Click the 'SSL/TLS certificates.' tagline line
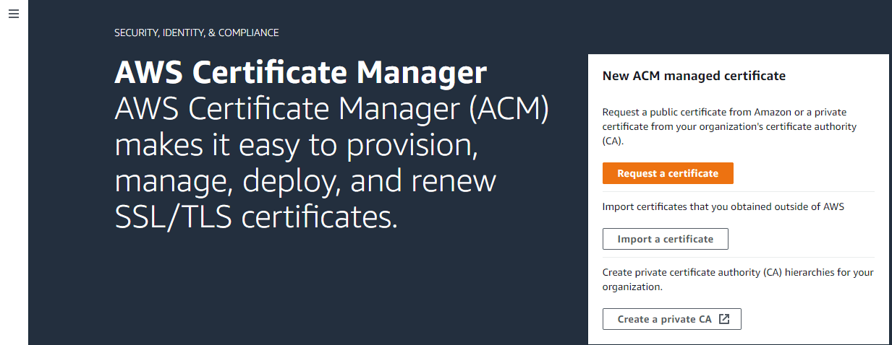Screen dimensions: 892x345 pyautogui.click(x=257, y=216)
